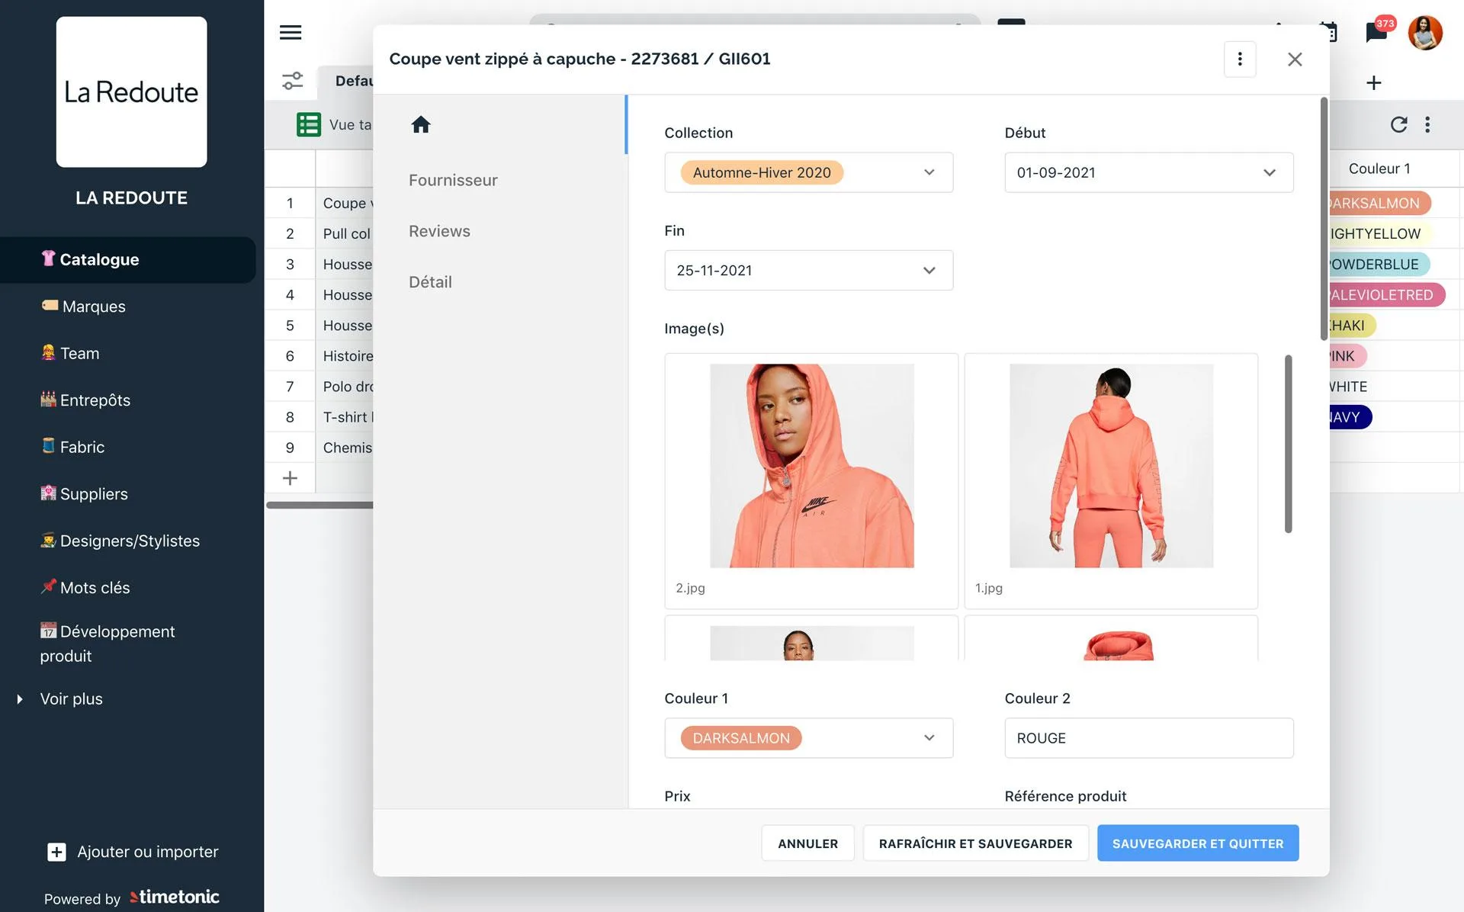Screen dimensions: 1464x912
Task: Switch to the Fournisseur tab
Action: [x=453, y=180]
